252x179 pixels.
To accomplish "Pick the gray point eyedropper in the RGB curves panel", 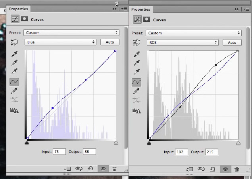I will tap(137, 63).
